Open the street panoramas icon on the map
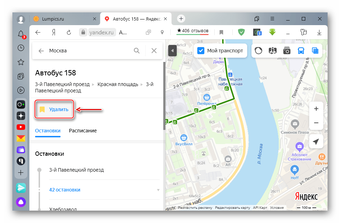Screen dimensions: 340x223 click(272, 51)
